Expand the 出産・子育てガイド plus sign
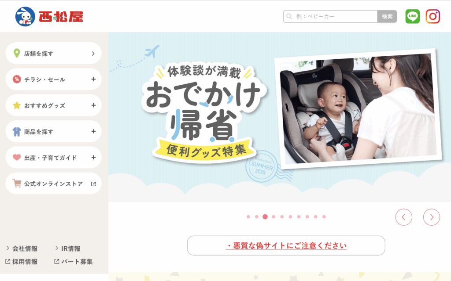 93,158
